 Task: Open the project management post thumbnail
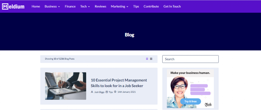pyautogui.click(x=66, y=86)
